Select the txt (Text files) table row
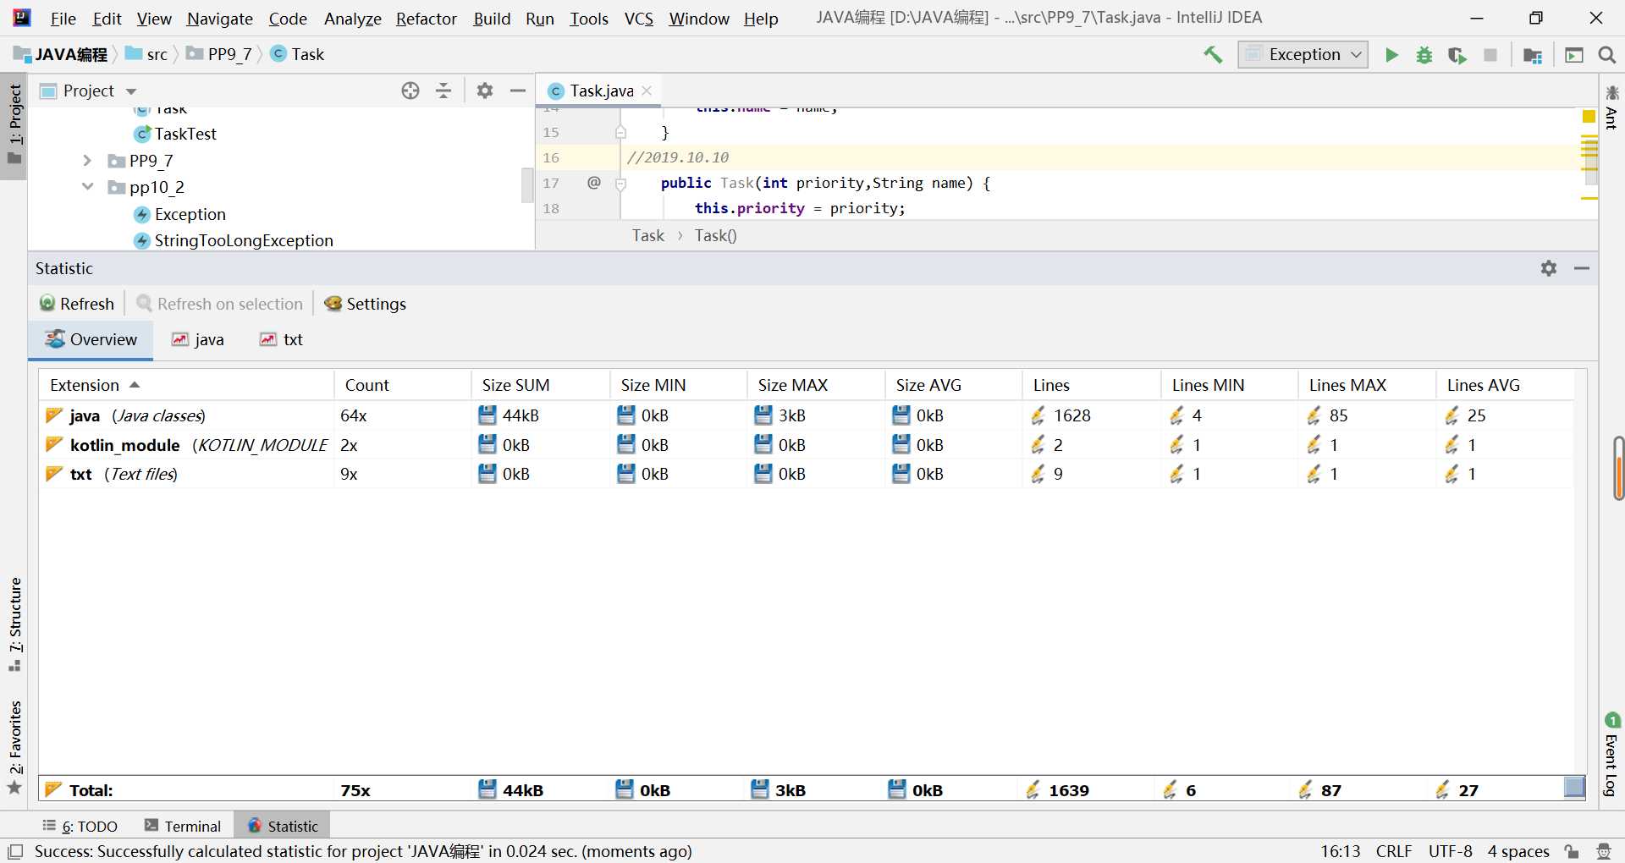 click(x=807, y=474)
